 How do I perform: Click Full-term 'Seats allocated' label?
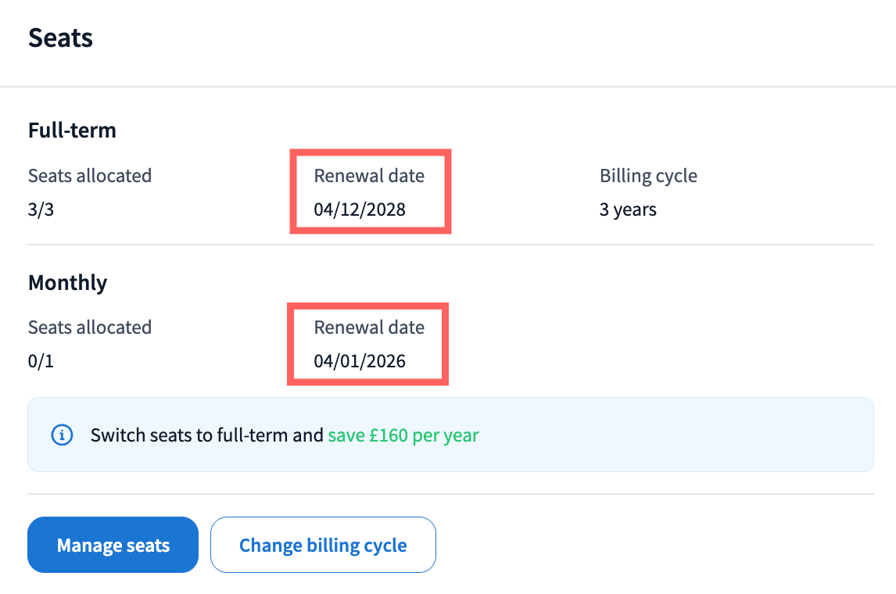click(90, 176)
